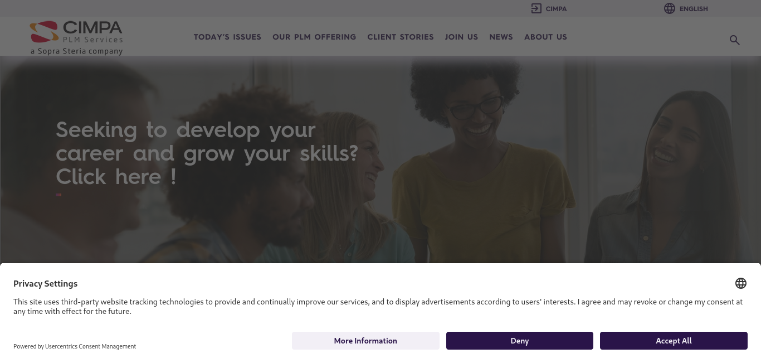
Task: Go to CLIENT STORIES section
Action: [401, 37]
